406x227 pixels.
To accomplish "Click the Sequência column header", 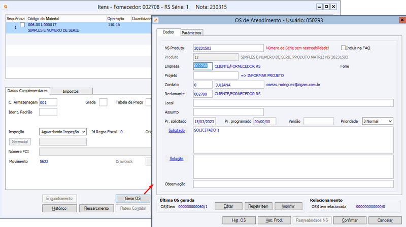I will tap(16, 19).
